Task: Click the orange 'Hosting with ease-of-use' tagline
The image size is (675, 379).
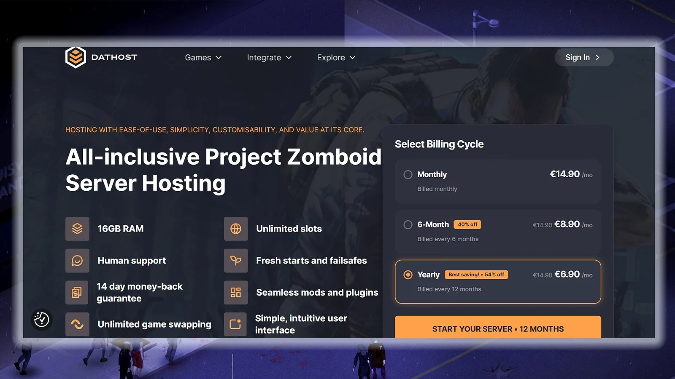Action: tap(215, 130)
